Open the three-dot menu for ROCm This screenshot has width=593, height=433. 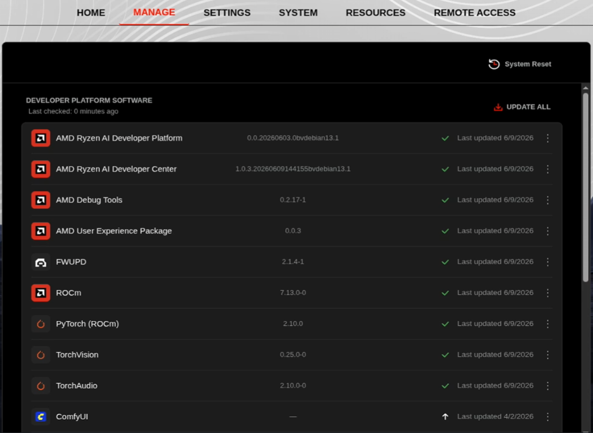pos(547,293)
